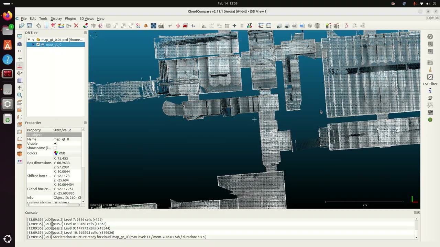440x247 pixels.
Task: Open the cross section red box tool
Action: pos(185,26)
